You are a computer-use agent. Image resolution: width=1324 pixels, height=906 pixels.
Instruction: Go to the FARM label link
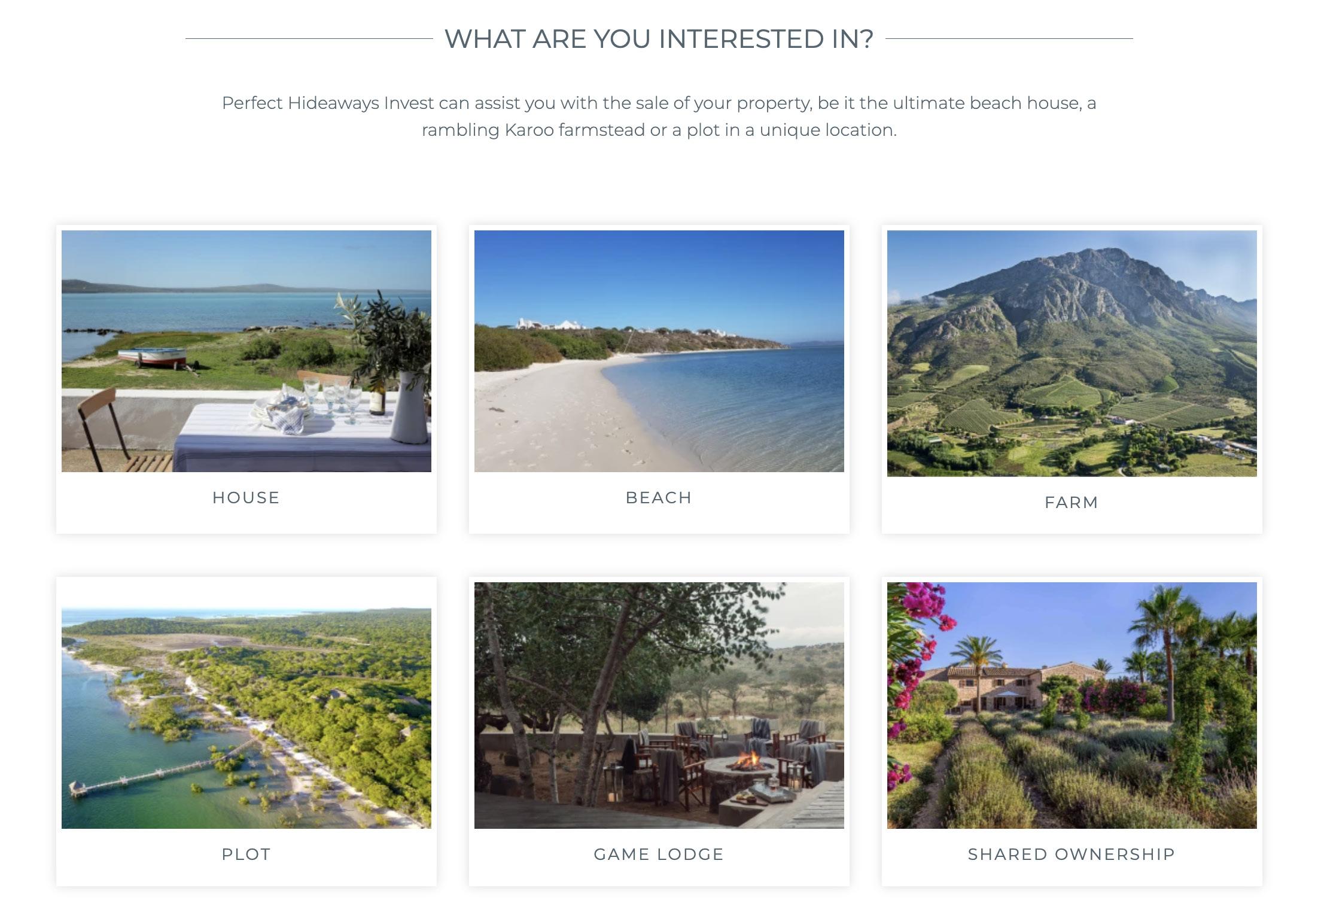click(1072, 503)
